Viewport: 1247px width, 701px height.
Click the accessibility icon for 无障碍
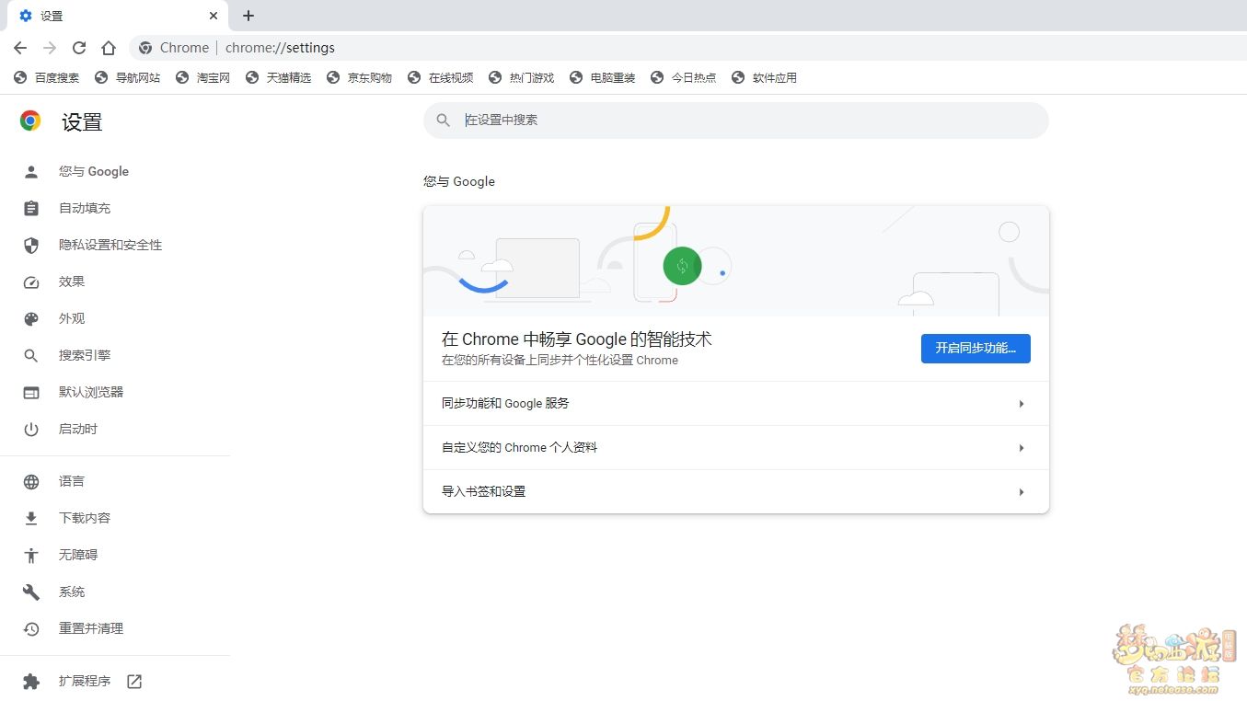coord(31,555)
